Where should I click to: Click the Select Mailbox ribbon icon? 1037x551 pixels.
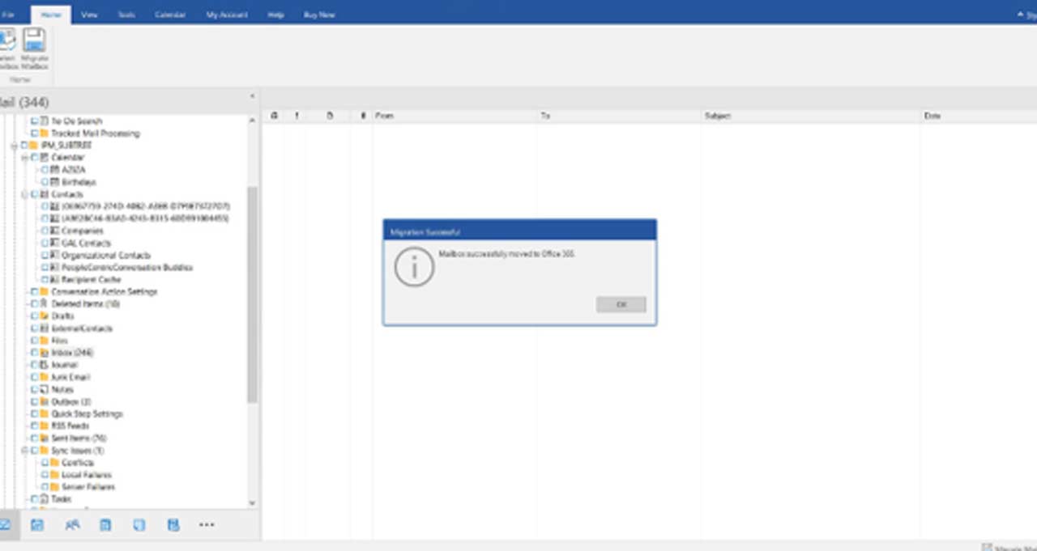point(7,49)
